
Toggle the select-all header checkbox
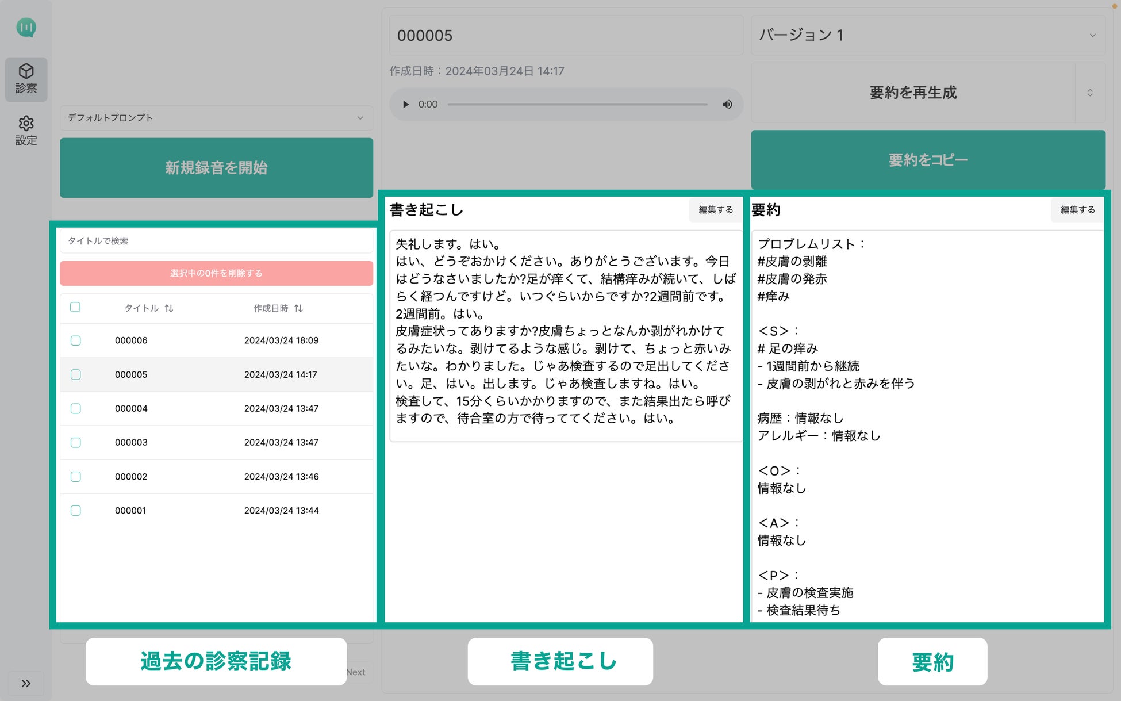75,307
